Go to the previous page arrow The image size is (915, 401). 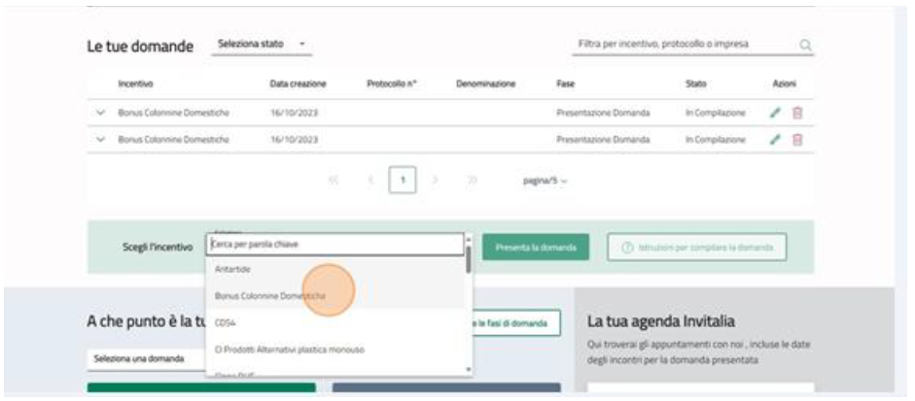(370, 181)
